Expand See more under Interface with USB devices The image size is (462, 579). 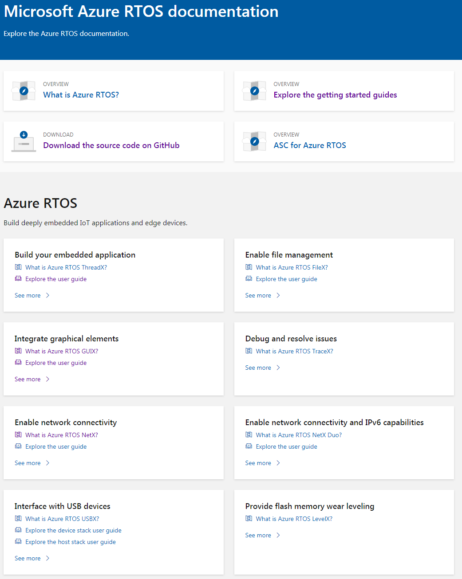click(32, 559)
